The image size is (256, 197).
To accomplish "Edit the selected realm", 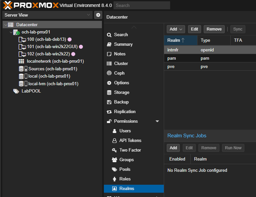I will click(x=194, y=29).
